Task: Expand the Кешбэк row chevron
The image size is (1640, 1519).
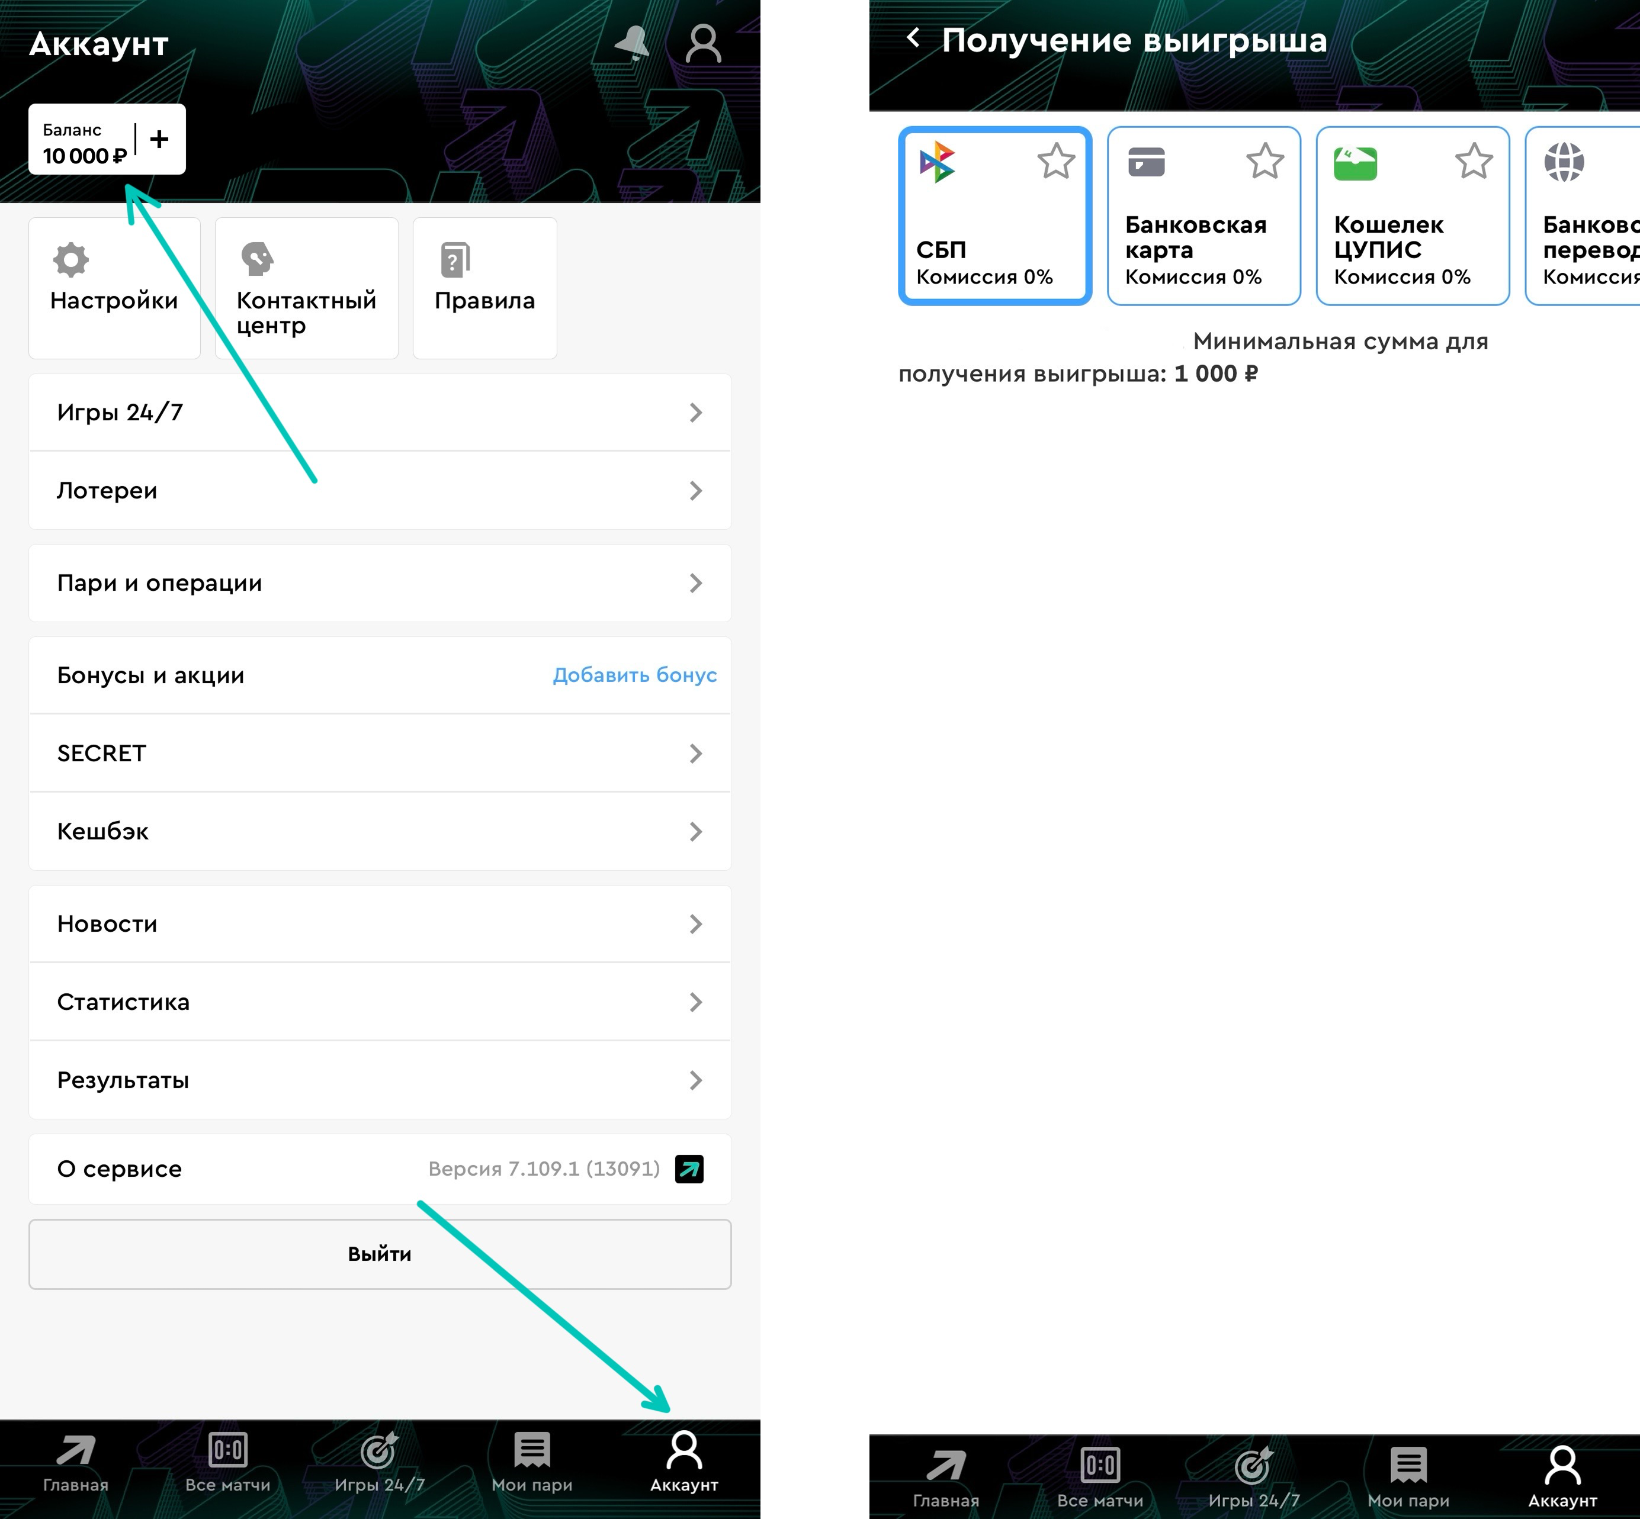Action: 696,831
